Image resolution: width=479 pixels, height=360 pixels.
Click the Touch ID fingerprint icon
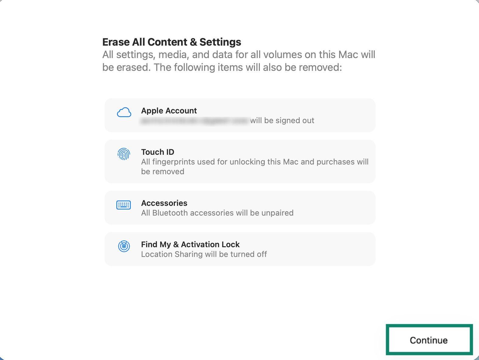point(124,154)
